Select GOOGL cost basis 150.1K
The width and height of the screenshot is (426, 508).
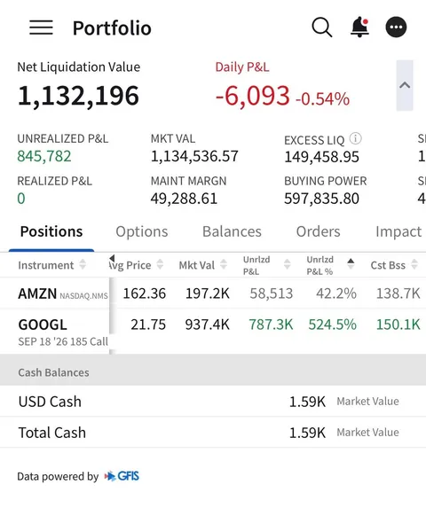coord(398,324)
